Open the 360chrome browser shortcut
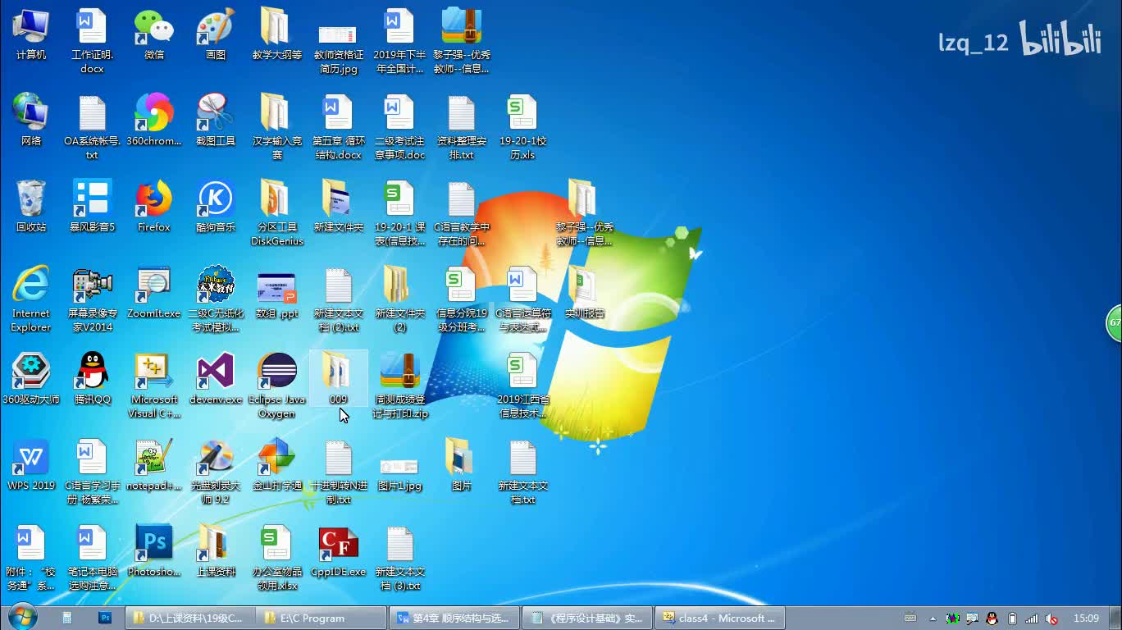 click(153, 113)
